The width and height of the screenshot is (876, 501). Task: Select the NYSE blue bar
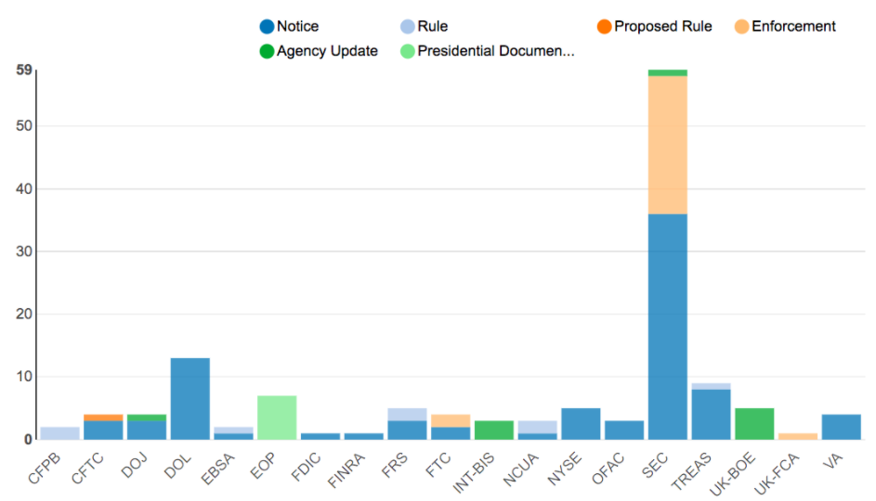[x=581, y=424]
